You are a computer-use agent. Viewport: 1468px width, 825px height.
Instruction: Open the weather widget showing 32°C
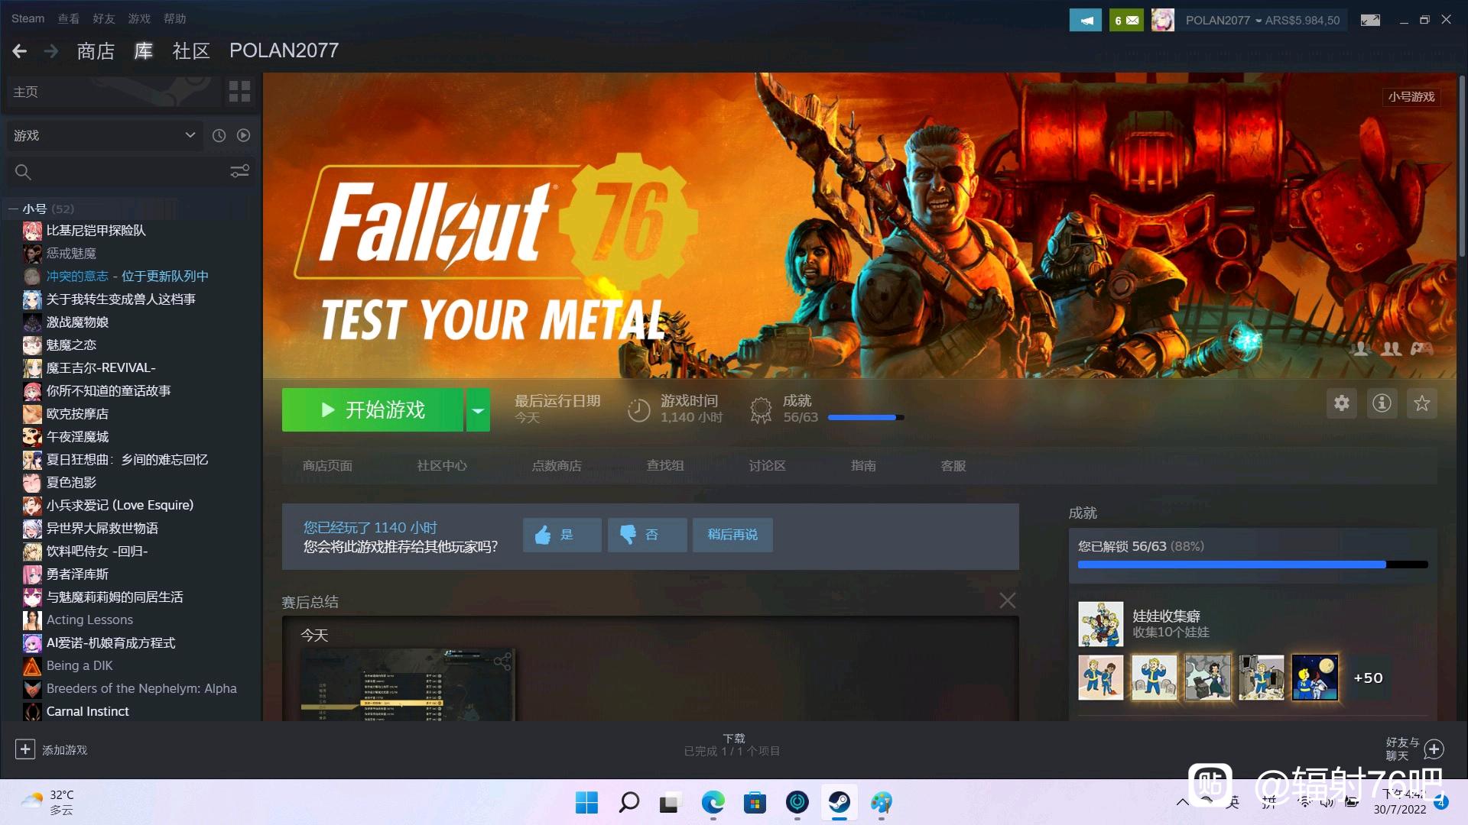click(x=47, y=802)
